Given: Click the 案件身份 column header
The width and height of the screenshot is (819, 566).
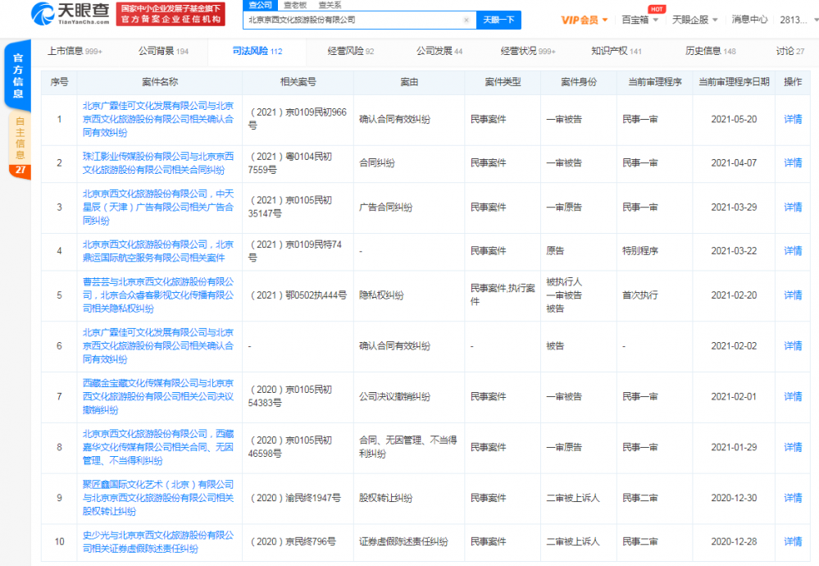Looking at the screenshot, I should [x=578, y=82].
